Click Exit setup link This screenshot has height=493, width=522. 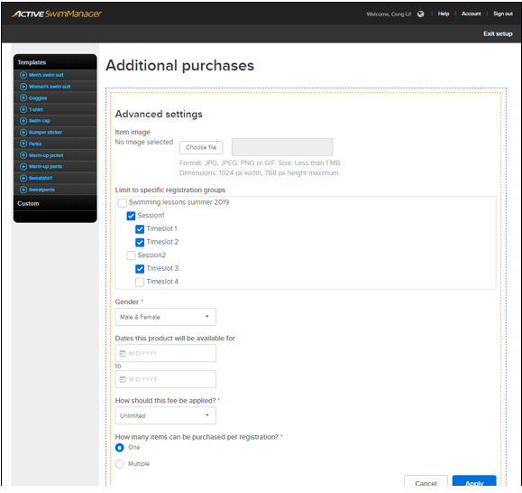click(x=498, y=33)
